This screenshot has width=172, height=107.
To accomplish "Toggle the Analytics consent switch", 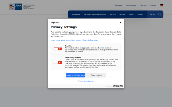I will pos(58,49).
